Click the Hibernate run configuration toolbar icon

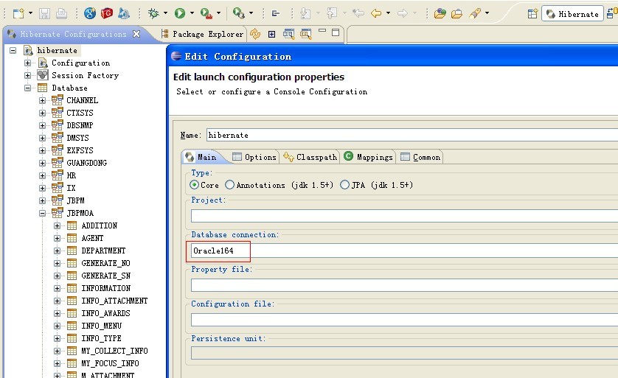tap(238, 13)
